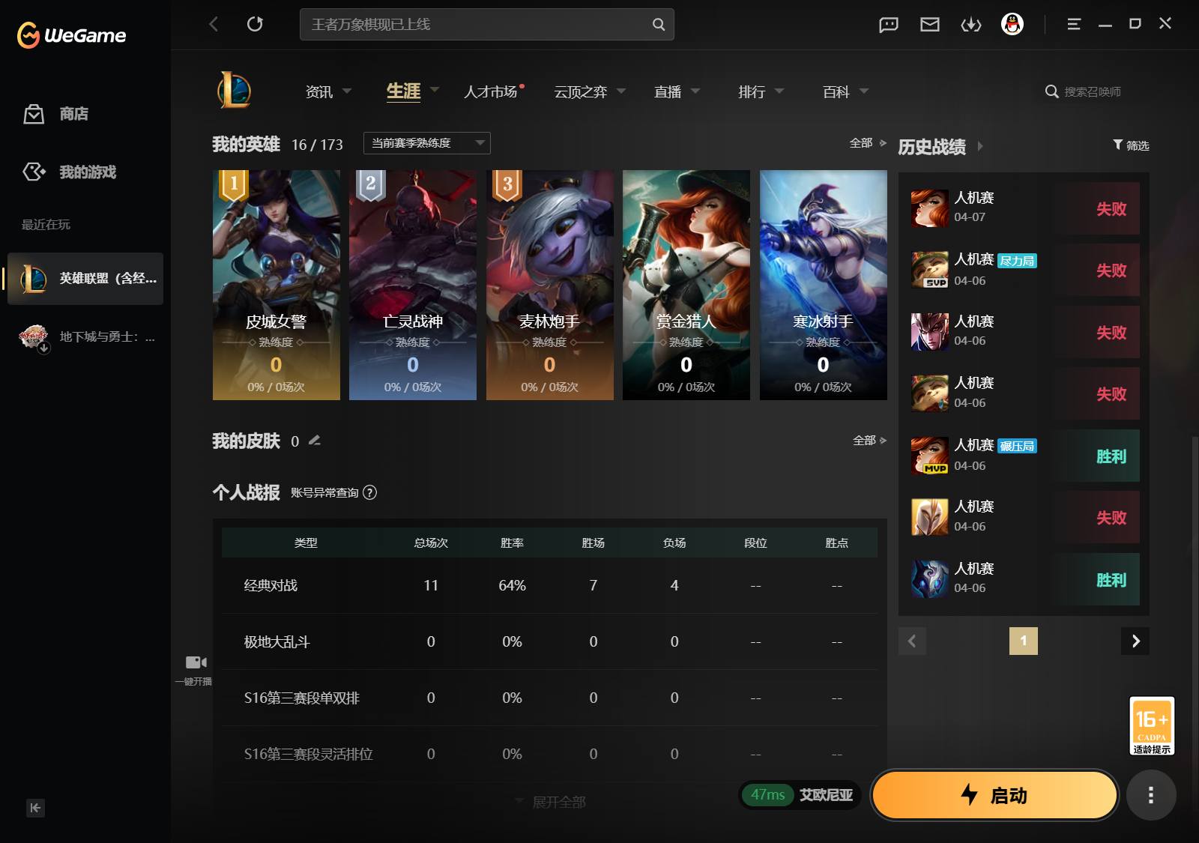This screenshot has width=1199, height=843.
Task: Select the 亡灵战神 hero card
Action: pos(413,285)
